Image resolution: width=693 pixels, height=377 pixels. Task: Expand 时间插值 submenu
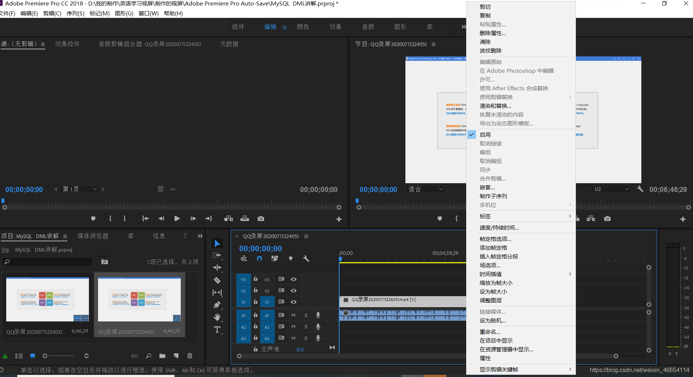(x=521, y=274)
